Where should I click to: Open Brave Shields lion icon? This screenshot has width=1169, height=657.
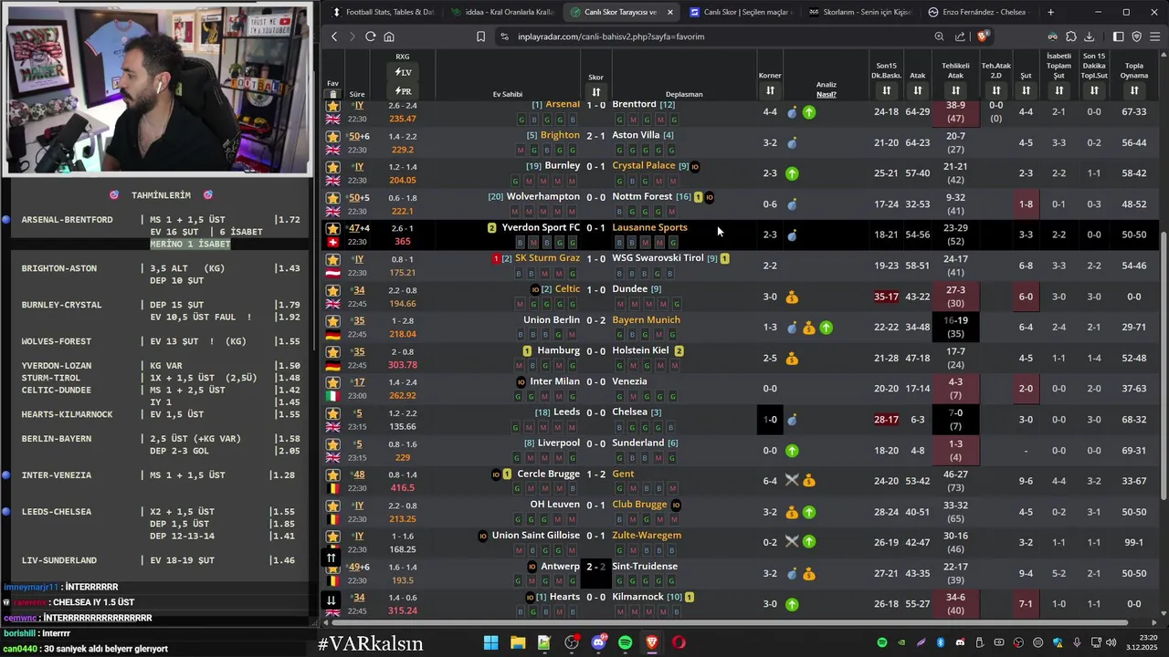coord(983,36)
